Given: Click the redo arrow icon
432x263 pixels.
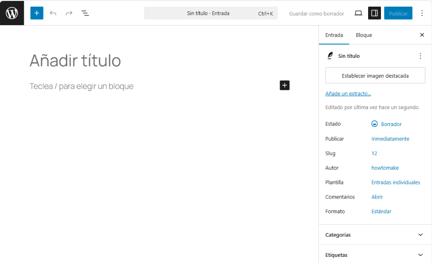Looking at the screenshot, I should 69,13.
